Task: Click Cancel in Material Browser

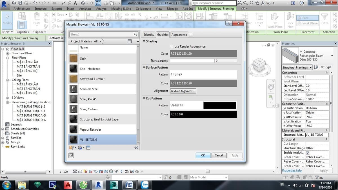Action: click(x=219, y=155)
